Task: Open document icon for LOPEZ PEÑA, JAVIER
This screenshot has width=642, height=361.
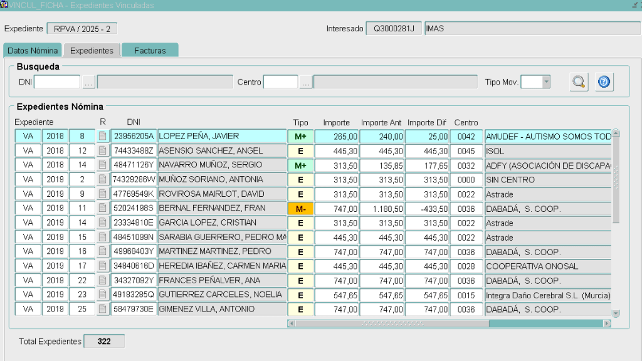Action: [103, 136]
